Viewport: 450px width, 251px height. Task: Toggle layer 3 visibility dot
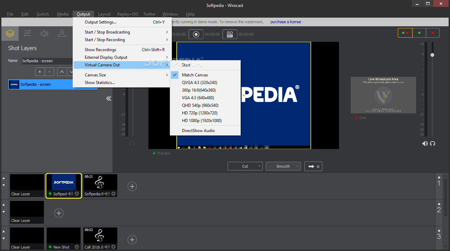(439, 230)
